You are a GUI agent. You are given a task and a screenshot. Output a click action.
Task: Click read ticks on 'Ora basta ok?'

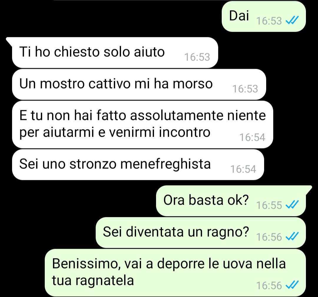[292, 204]
